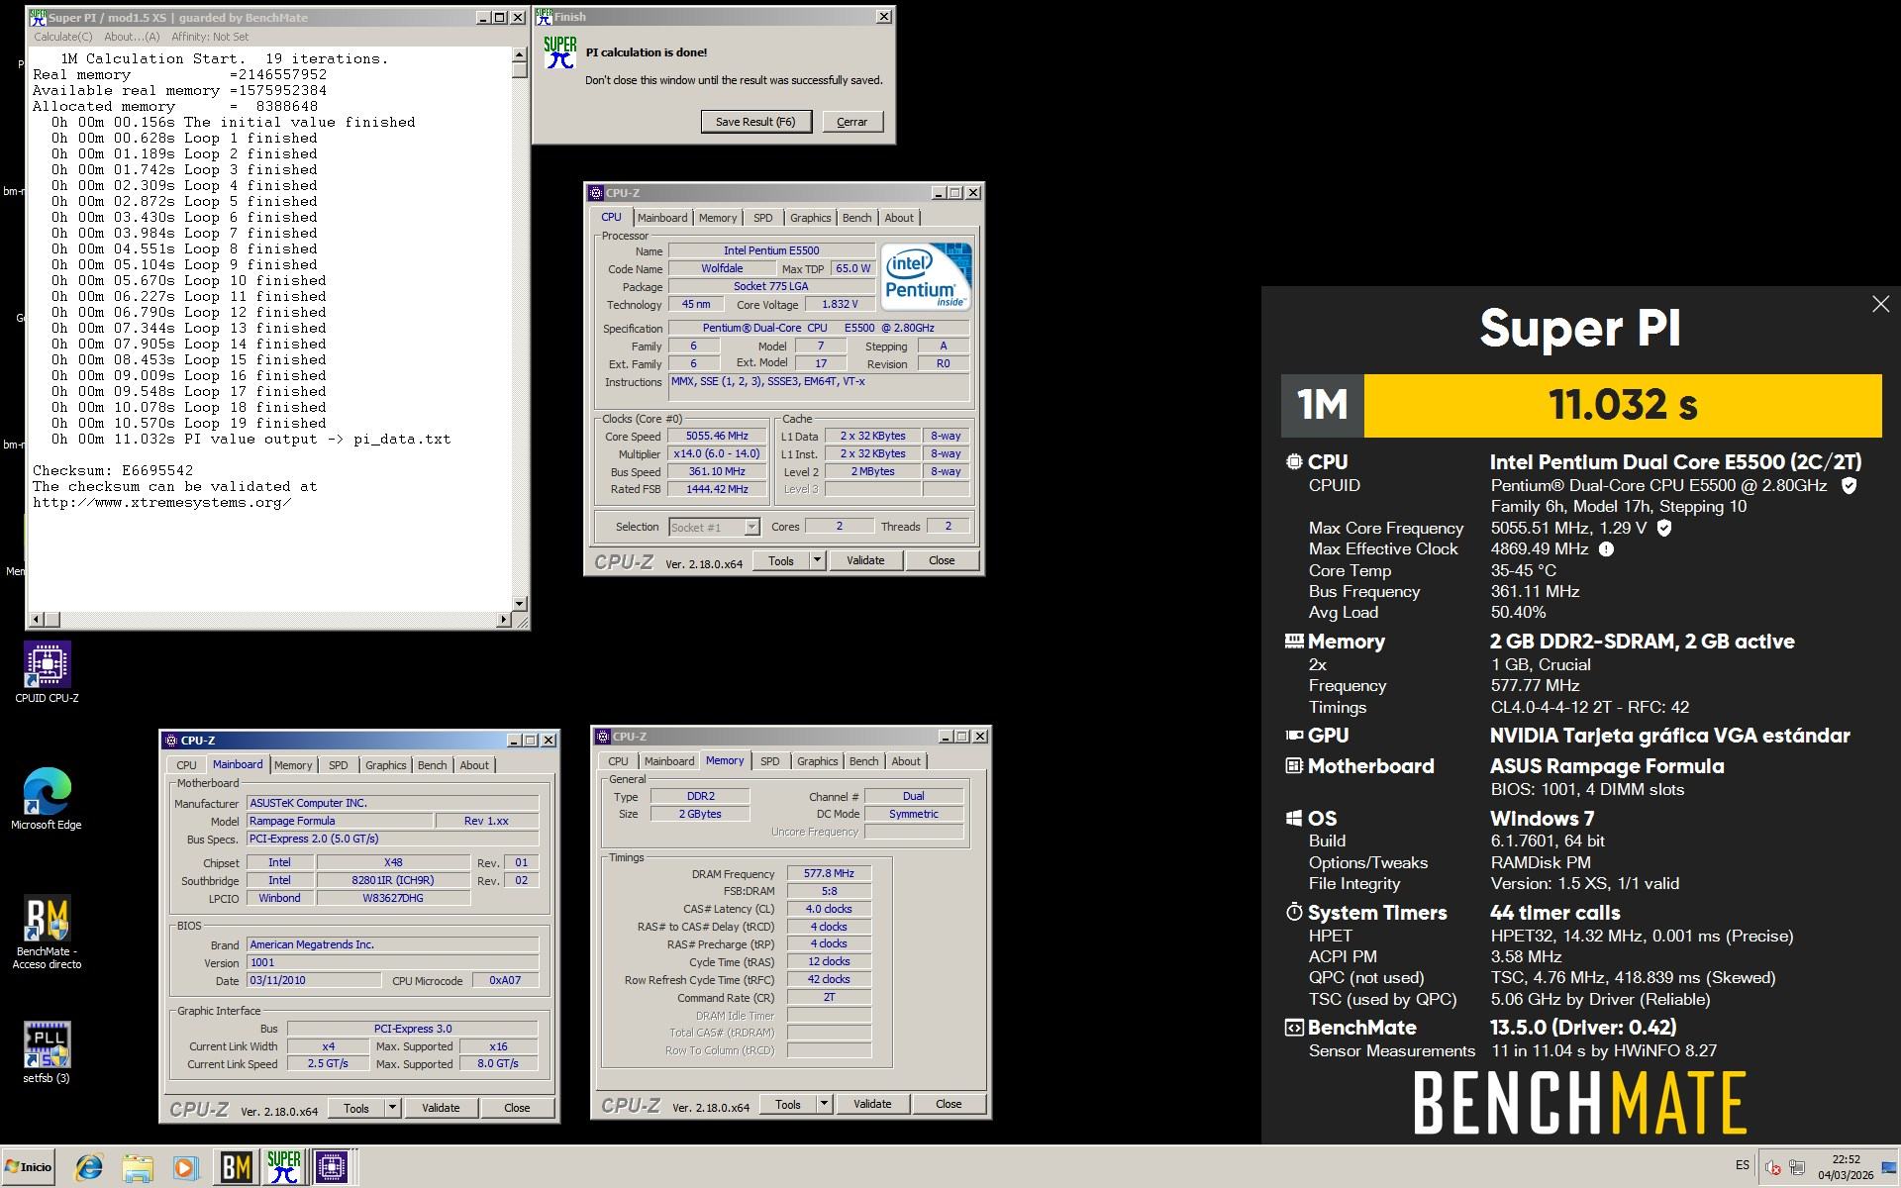
Task: Click Super PI taskbar icon
Action: (284, 1167)
